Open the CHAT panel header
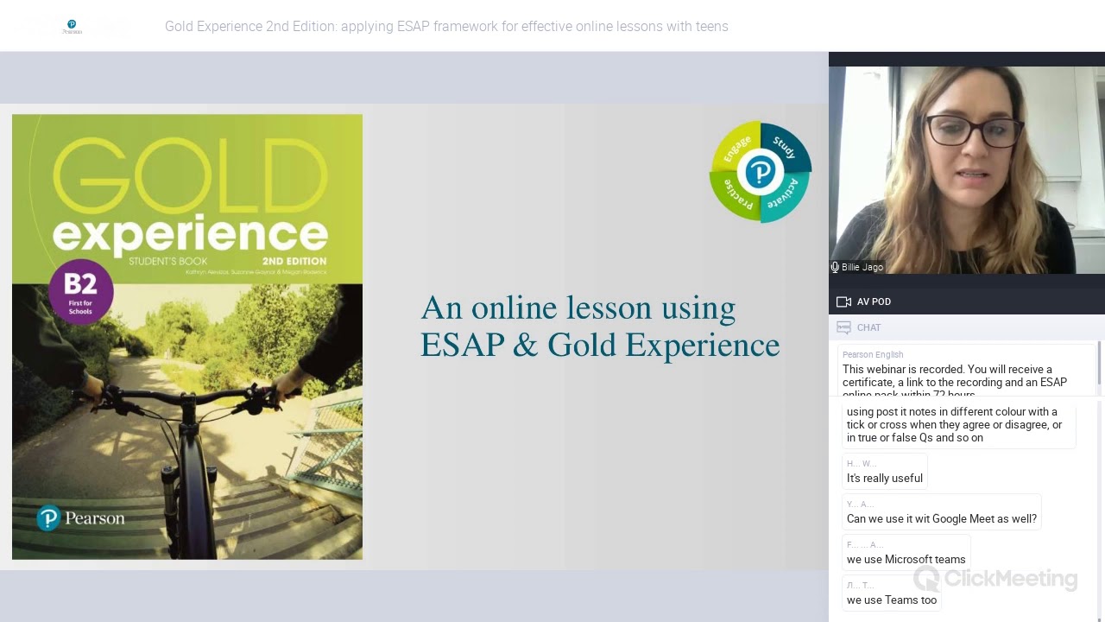1105x622 pixels. (967, 327)
